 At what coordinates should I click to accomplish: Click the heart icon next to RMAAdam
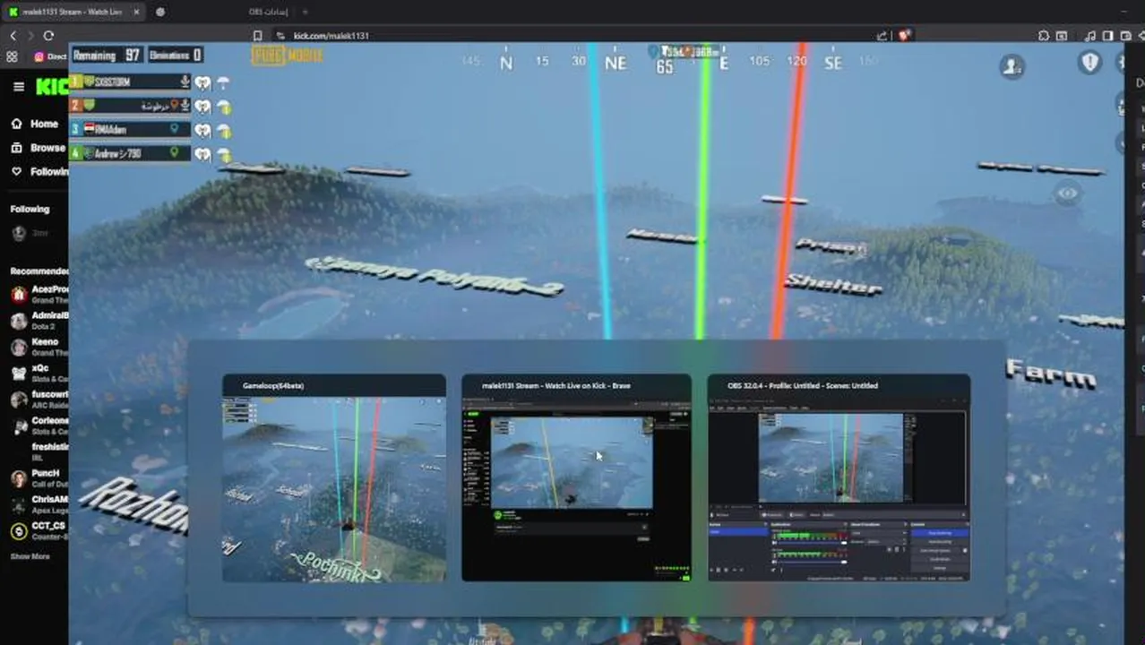[203, 131]
